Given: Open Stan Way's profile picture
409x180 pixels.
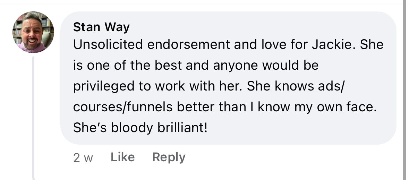Looking at the screenshot, I should pos(33,32).
